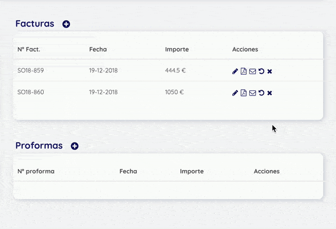The width and height of the screenshot is (336, 229).
Task: Email invoice SO18-859 with envelope icon
Action: [253, 71]
